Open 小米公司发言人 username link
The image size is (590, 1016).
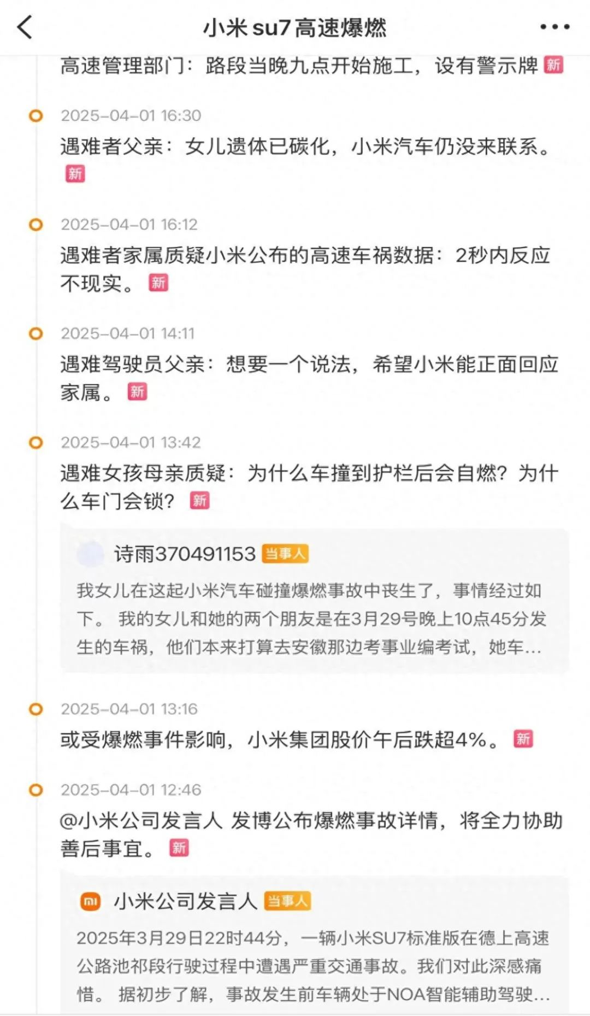pyautogui.click(x=185, y=901)
